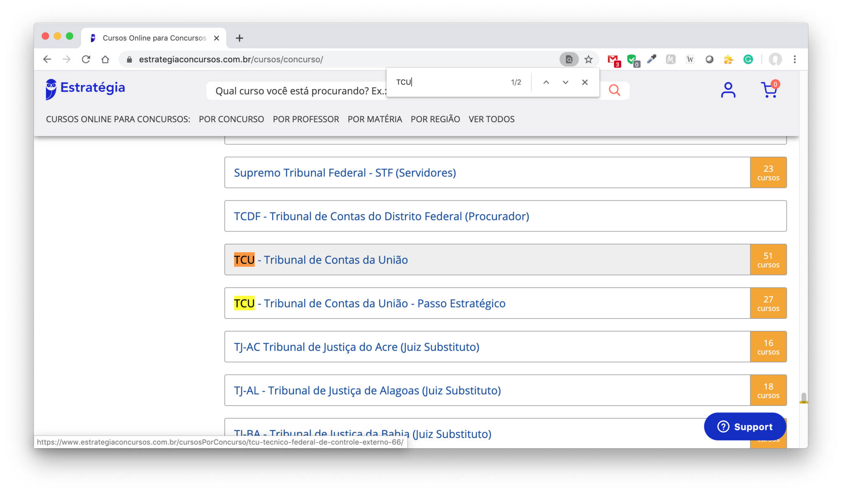The image size is (842, 493).
Task: Click the orange site search magnifier
Action: [615, 90]
